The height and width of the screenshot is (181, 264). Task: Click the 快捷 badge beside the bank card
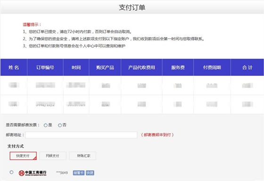(x=90, y=173)
